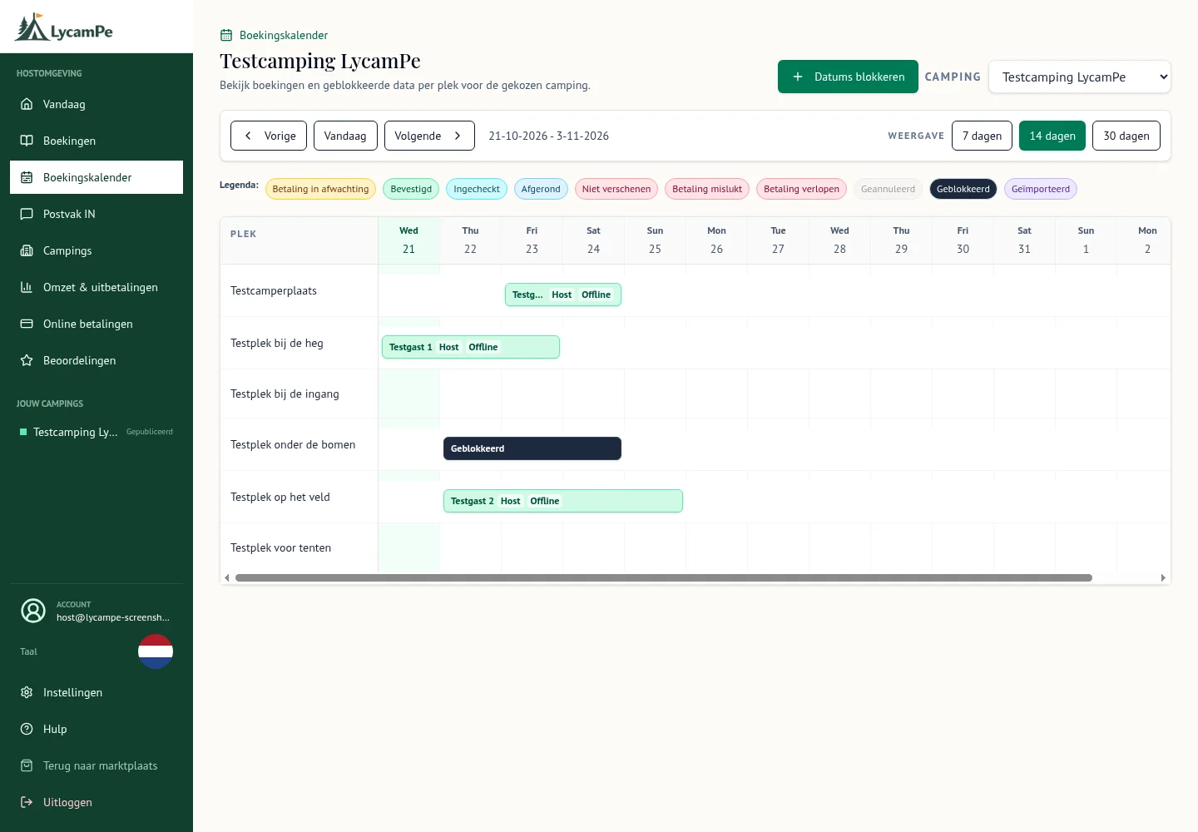Click the Uitloggen exit icon
This screenshot has width=1198, height=832.
point(27,802)
